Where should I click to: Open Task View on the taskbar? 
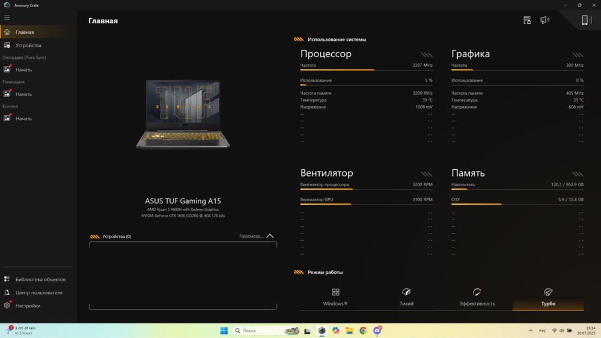point(307,331)
